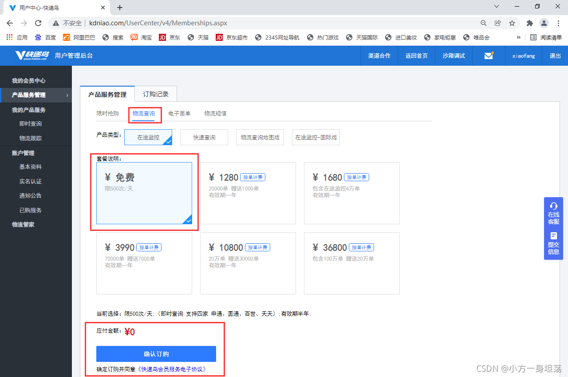The image size is (568, 377).
Task: Open 已购服务 in sidebar
Action: tap(31, 210)
